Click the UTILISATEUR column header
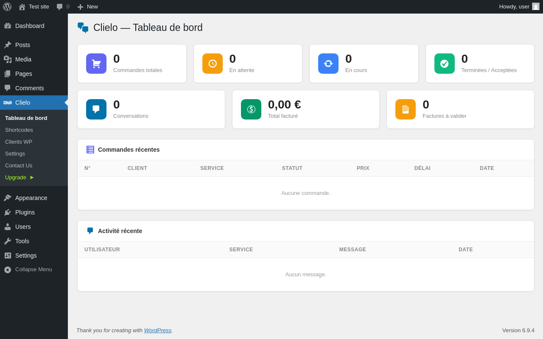Screen dimensions: 543x339 pos(102,250)
